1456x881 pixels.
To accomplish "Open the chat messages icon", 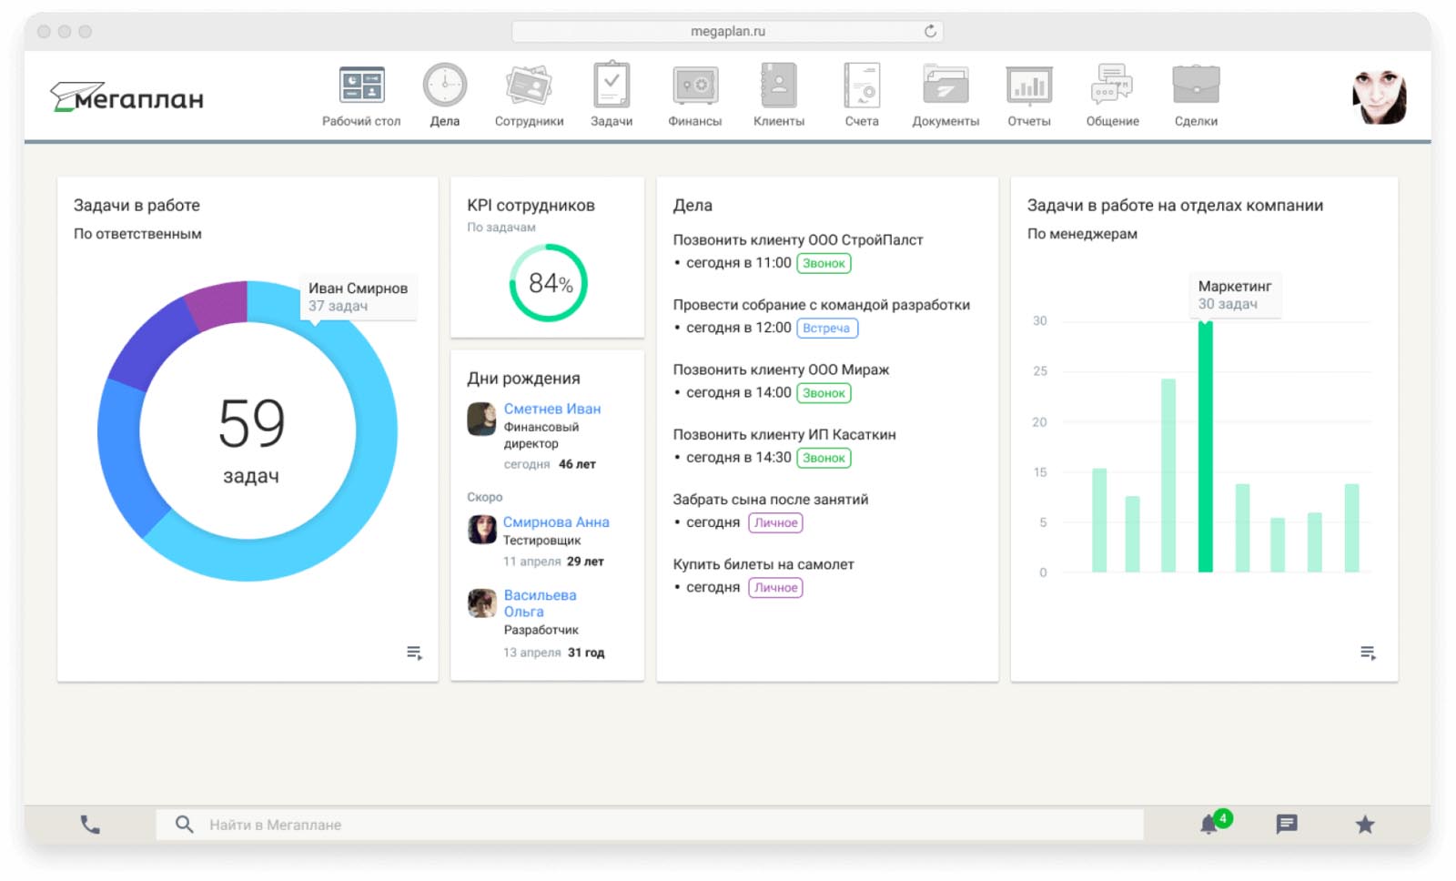I will [1287, 825].
